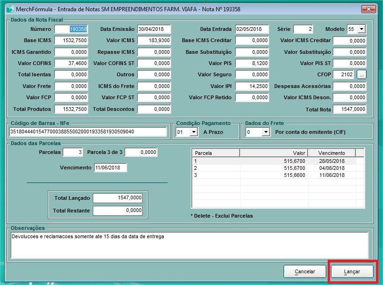Close the Entrada de Notas window

tap(368, 9)
